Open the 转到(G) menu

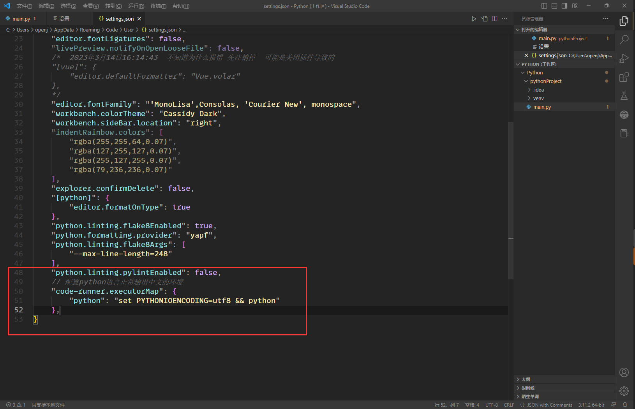click(113, 6)
